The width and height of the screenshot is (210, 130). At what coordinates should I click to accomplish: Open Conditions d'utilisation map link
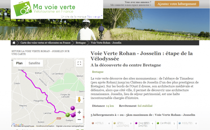point(45,126)
